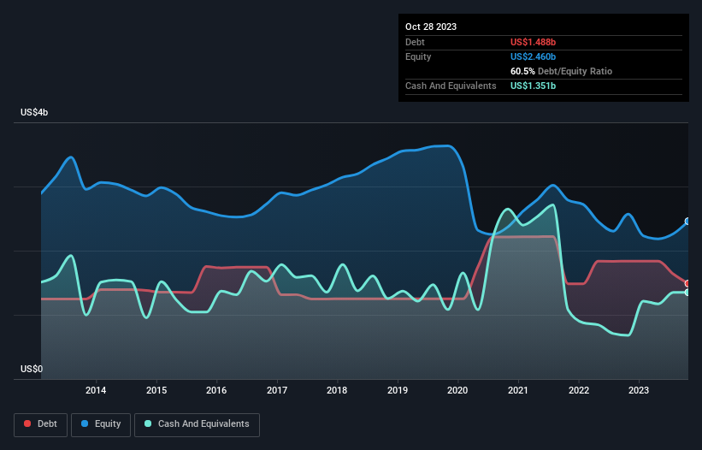The width and height of the screenshot is (702, 450).
Task: Click the red Debt legend dot
Action: point(27,423)
